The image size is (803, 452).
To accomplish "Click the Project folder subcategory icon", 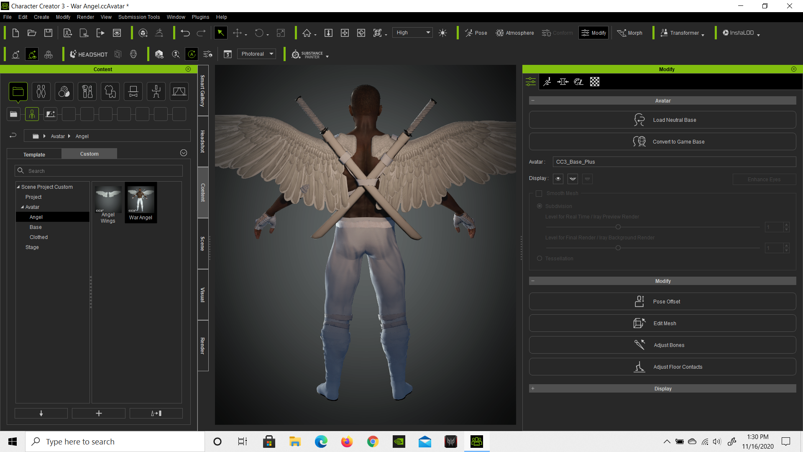I will (x=13, y=114).
